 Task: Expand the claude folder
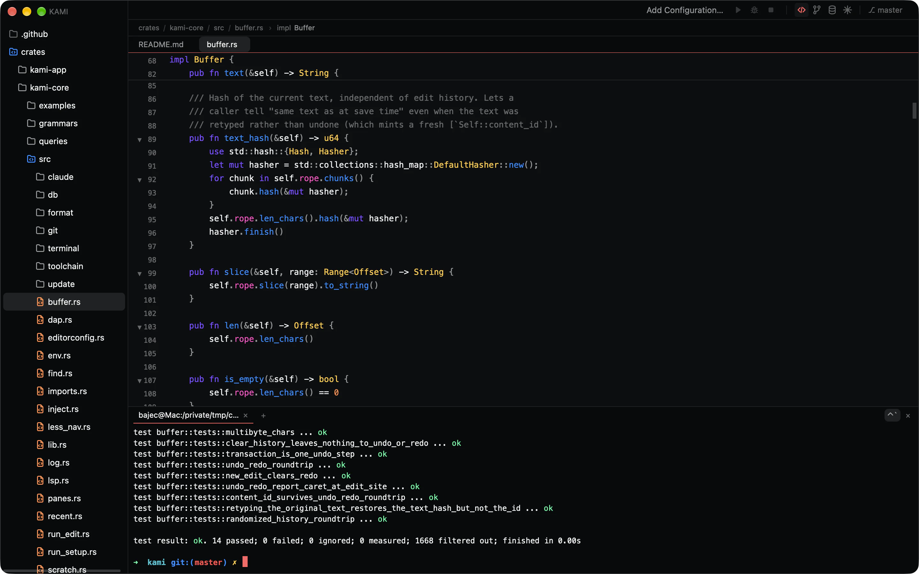[64, 177]
